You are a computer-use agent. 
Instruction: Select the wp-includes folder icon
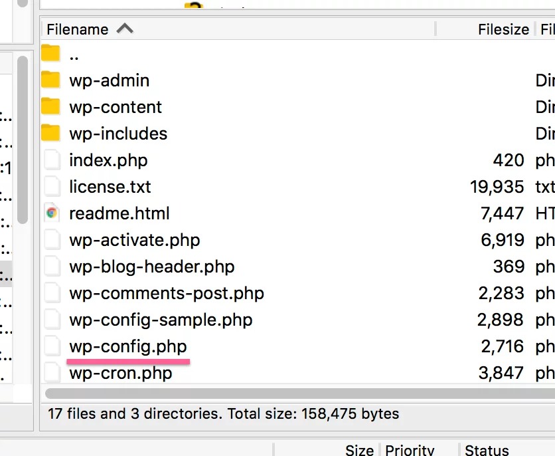coord(50,133)
